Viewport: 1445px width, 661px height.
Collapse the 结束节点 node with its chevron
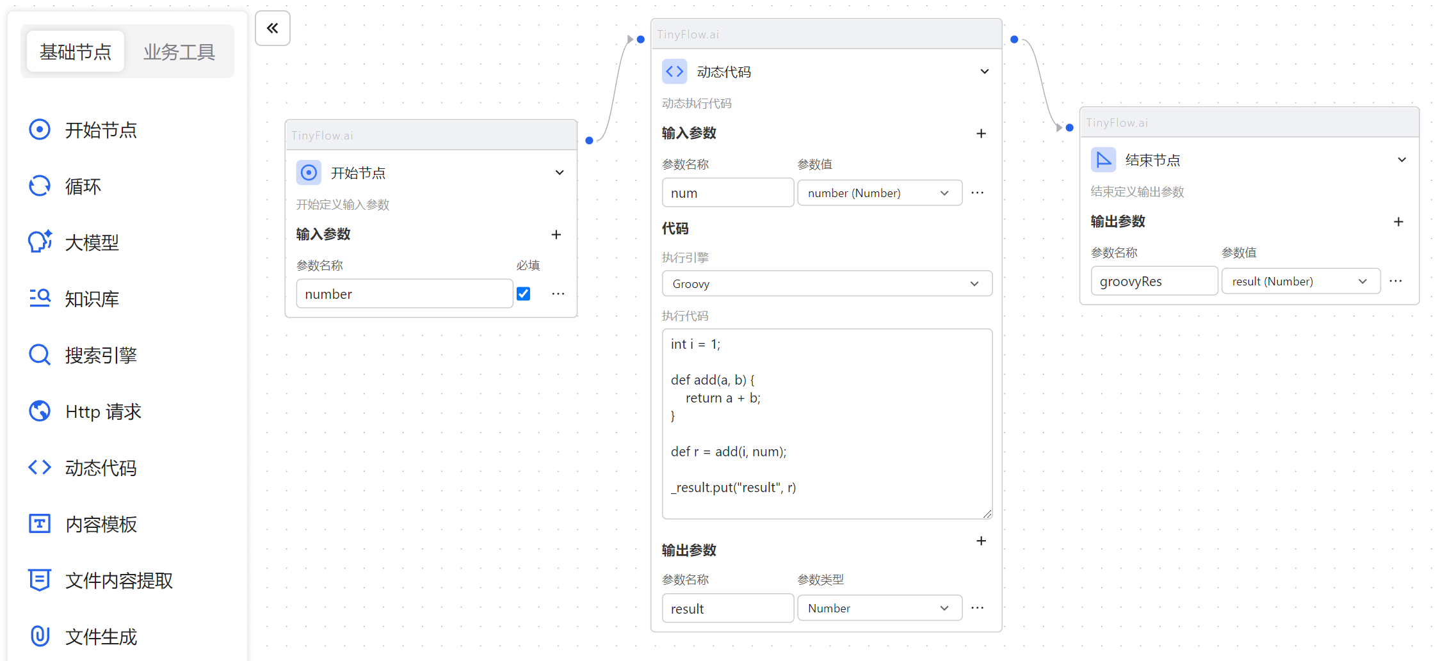pos(1402,160)
